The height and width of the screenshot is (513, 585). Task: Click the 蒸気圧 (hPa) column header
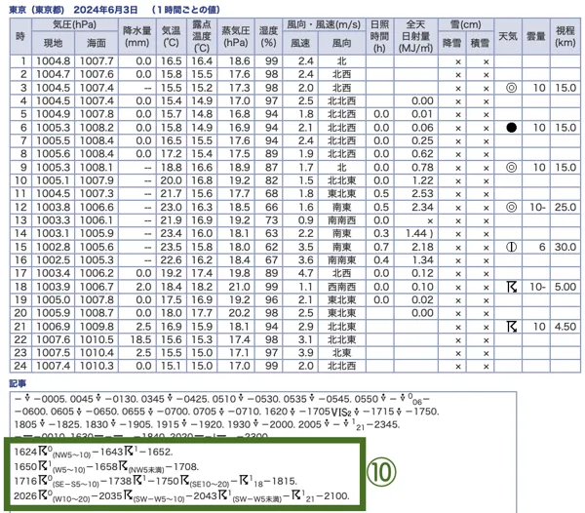coord(235,36)
